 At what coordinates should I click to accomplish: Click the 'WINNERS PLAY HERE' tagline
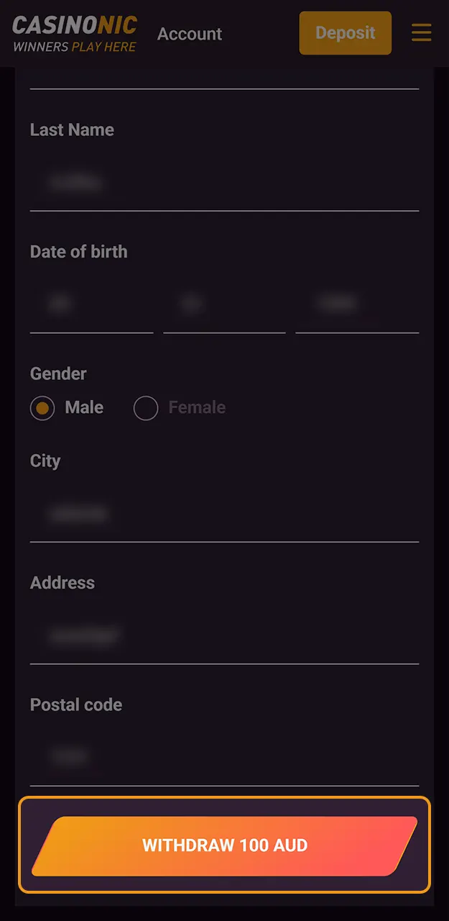[x=75, y=47]
